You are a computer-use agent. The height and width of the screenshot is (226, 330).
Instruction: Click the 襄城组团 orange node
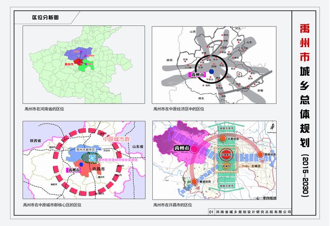tap(194, 182)
